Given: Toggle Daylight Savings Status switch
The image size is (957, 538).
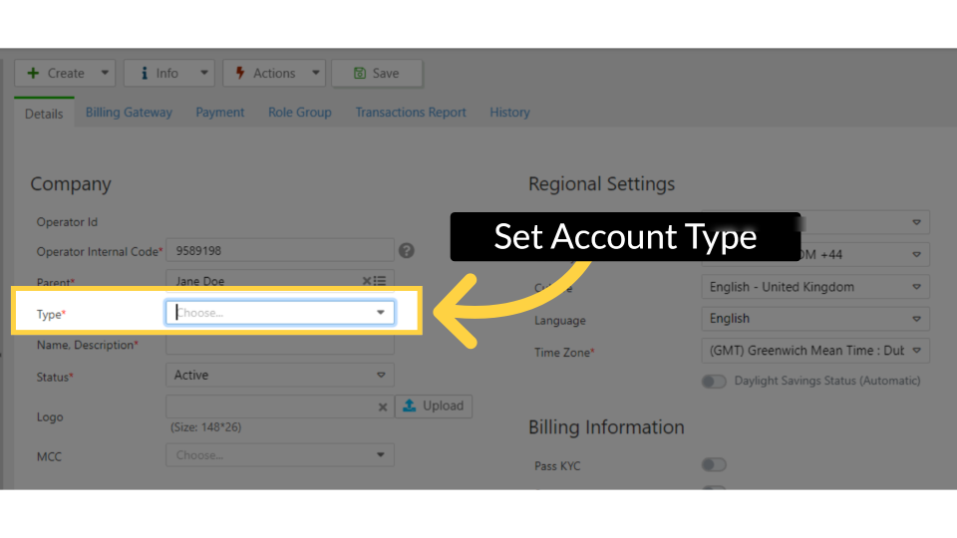Looking at the screenshot, I should [x=714, y=381].
